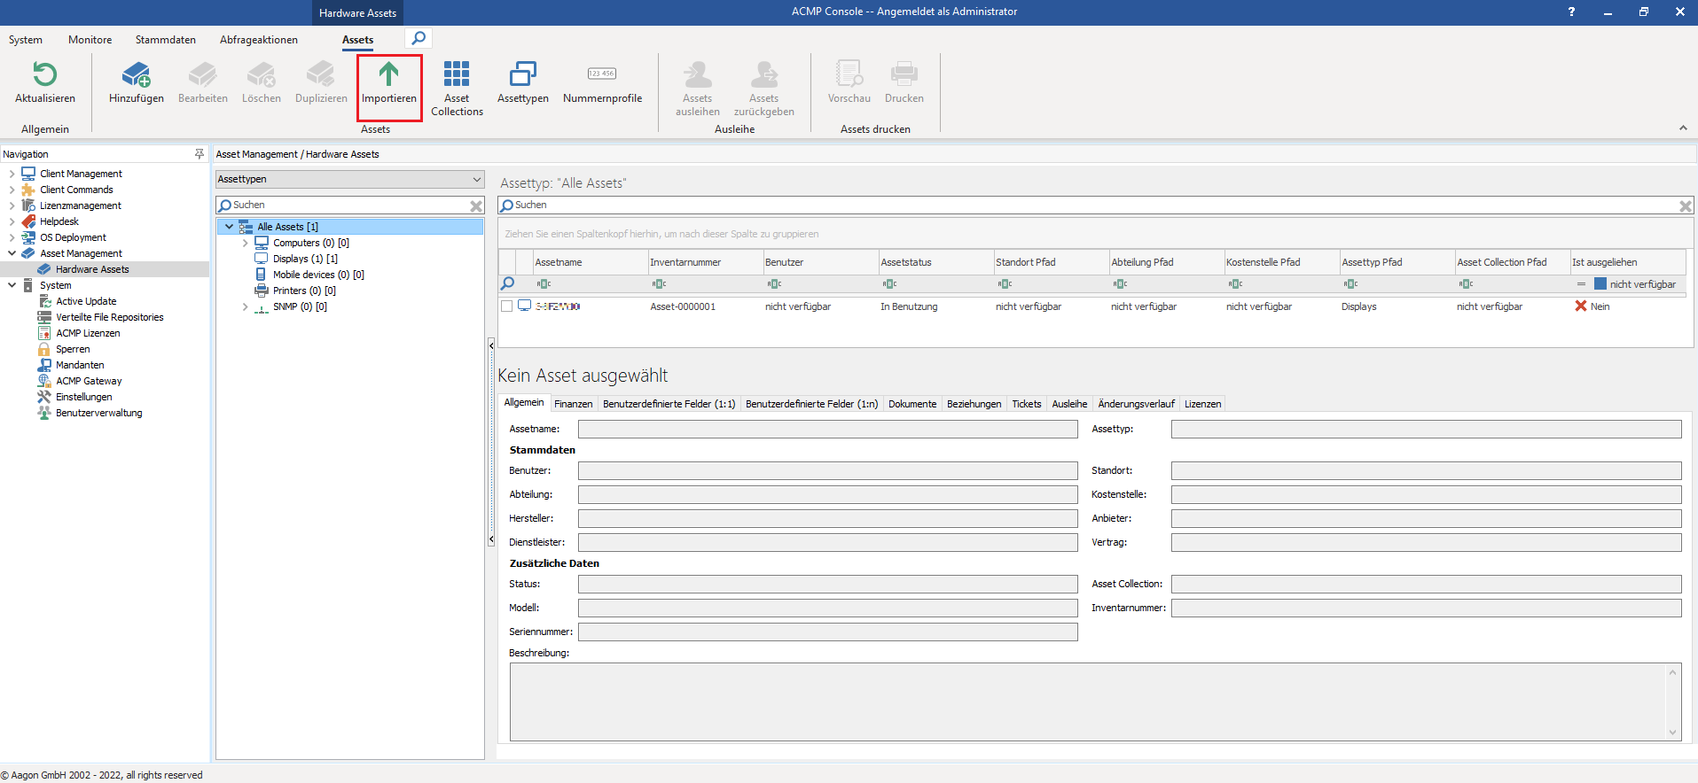Select Mandanten in navigation
1698x783 pixels.
[80, 365]
